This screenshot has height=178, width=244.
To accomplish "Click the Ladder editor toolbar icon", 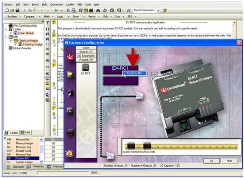I will click(x=80, y=10).
